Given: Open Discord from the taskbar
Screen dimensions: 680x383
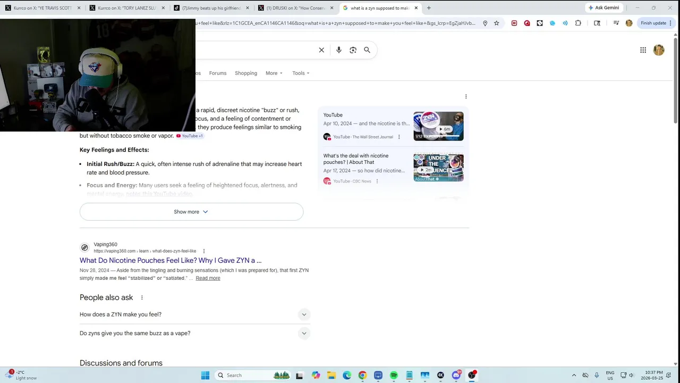Looking at the screenshot, I should (x=456, y=376).
